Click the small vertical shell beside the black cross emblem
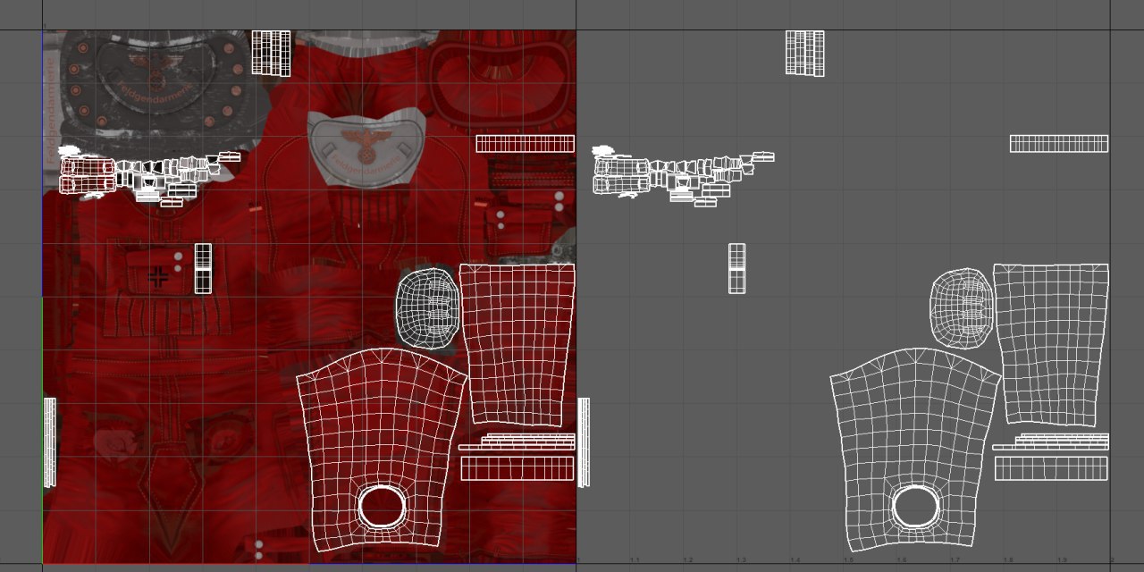 click(x=203, y=268)
